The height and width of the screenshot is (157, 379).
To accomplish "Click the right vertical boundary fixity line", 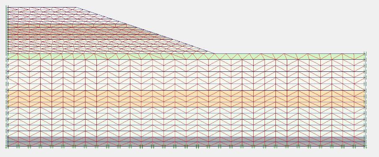I will [366, 99].
